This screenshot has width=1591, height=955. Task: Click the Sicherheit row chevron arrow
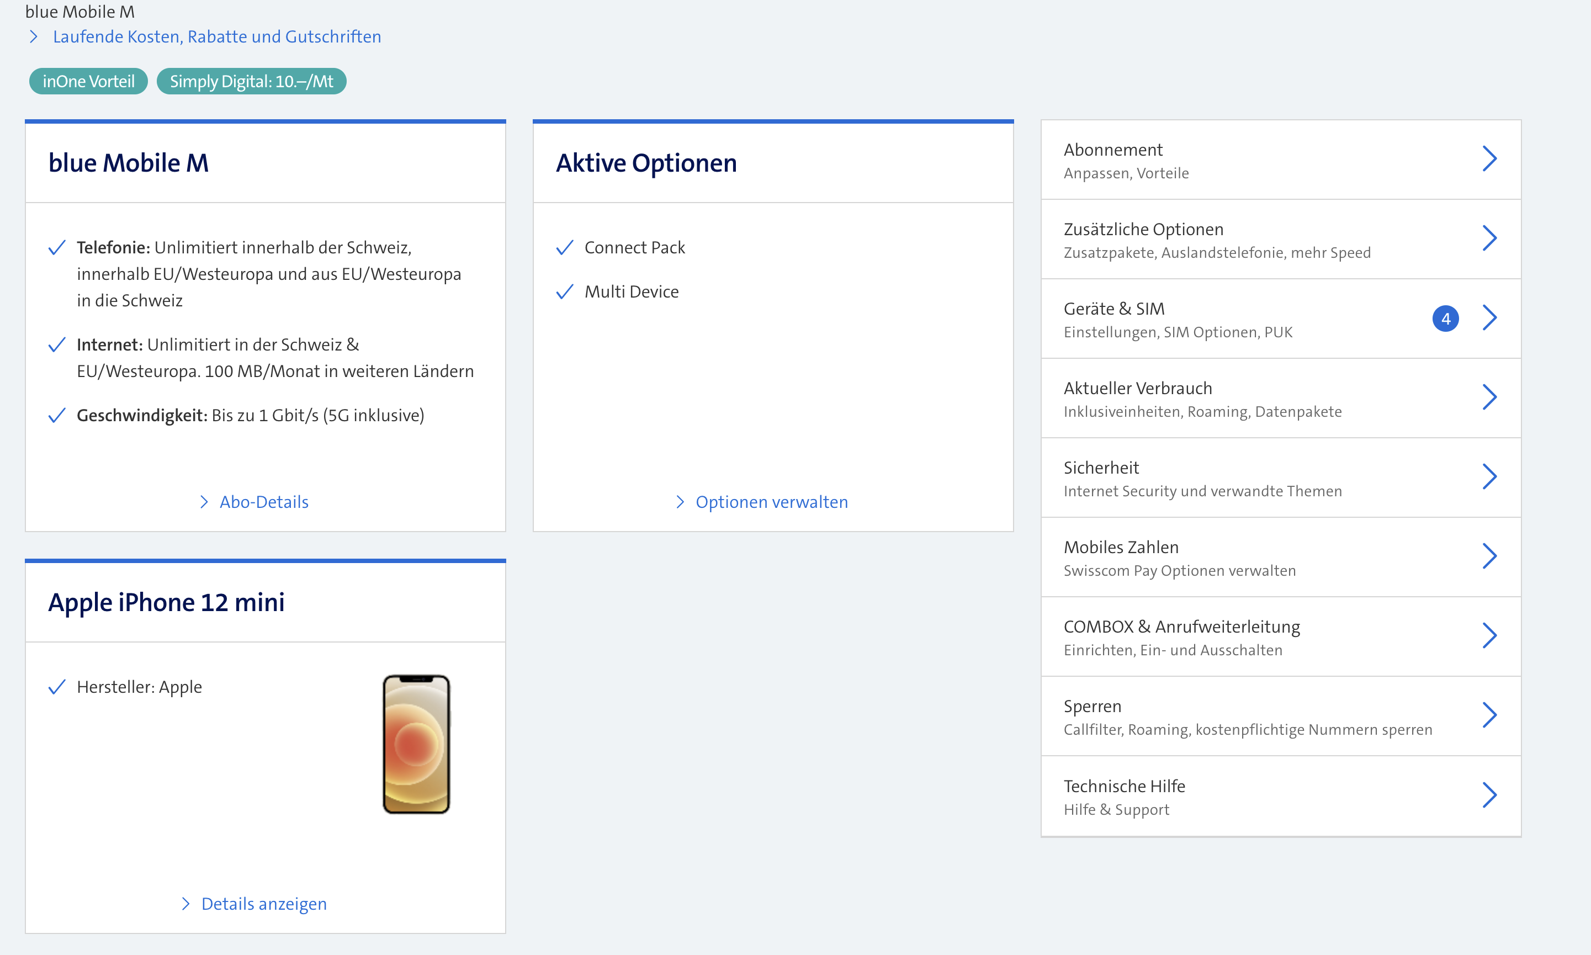[x=1489, y=477]
